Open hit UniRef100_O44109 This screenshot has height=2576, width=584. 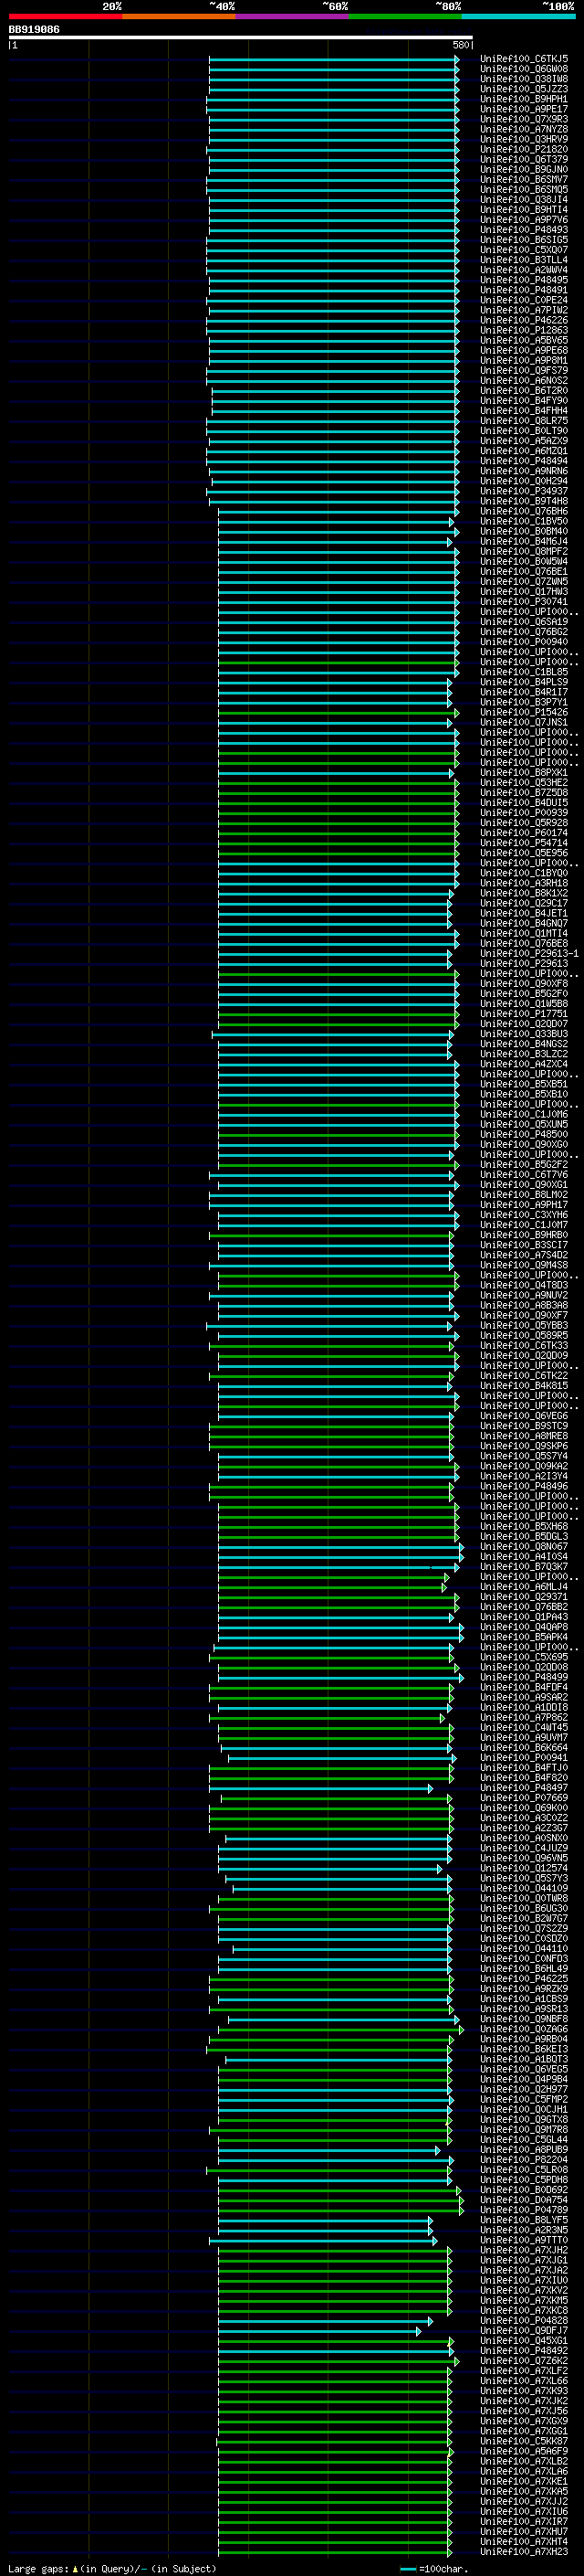click(524, 1889)
